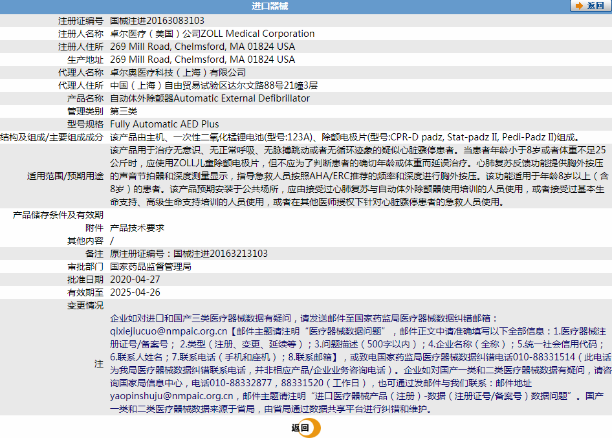
Task: Select management class 第三类
Action: [x=124, y=111]
